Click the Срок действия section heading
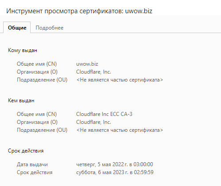The width and height of the screenshot is (221, 186). [26, 151]
